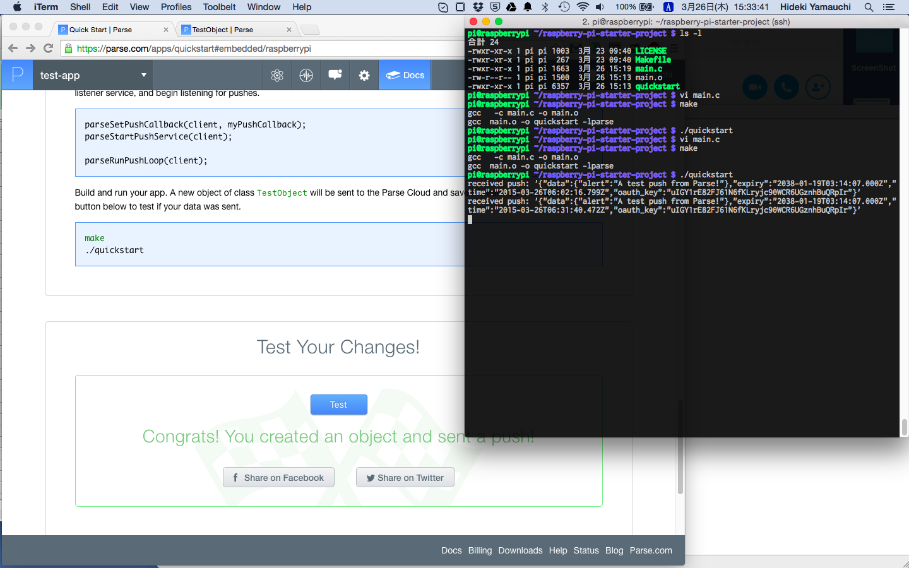Go forward in the browser
The image size is (909, 568).
30,49
